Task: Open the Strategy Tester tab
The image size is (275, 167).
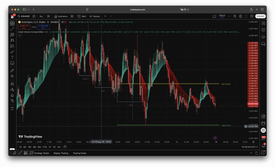Action: click(41, 153)
